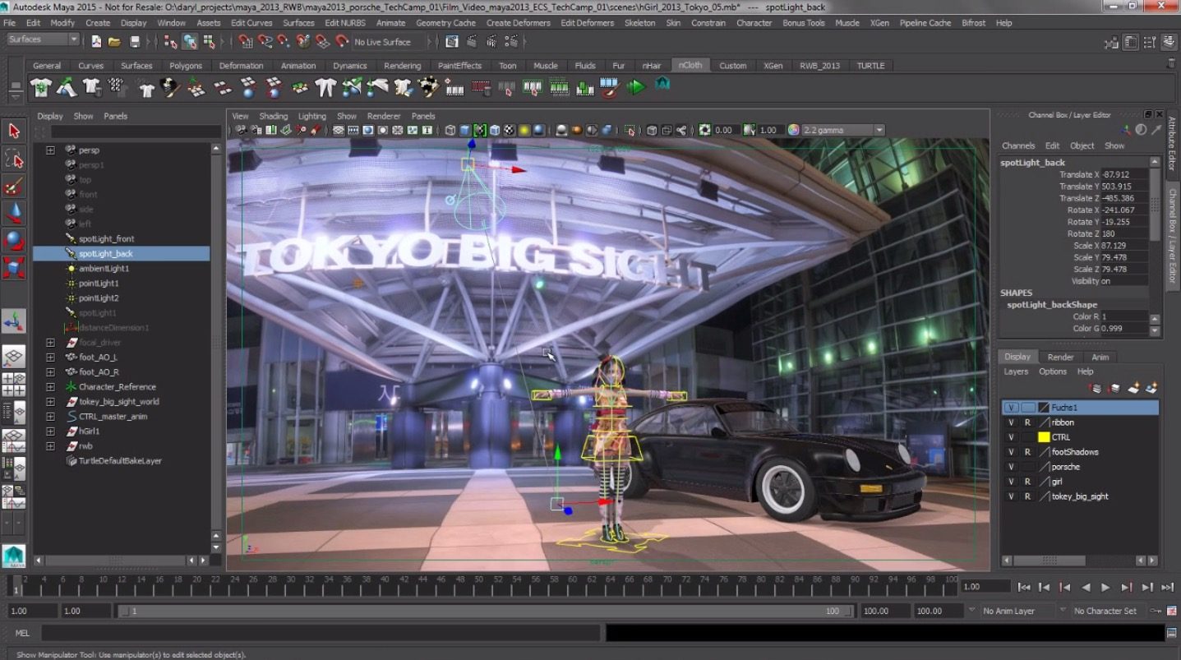
Task: Expand the persp node in outliner
Action: (50, 150)
